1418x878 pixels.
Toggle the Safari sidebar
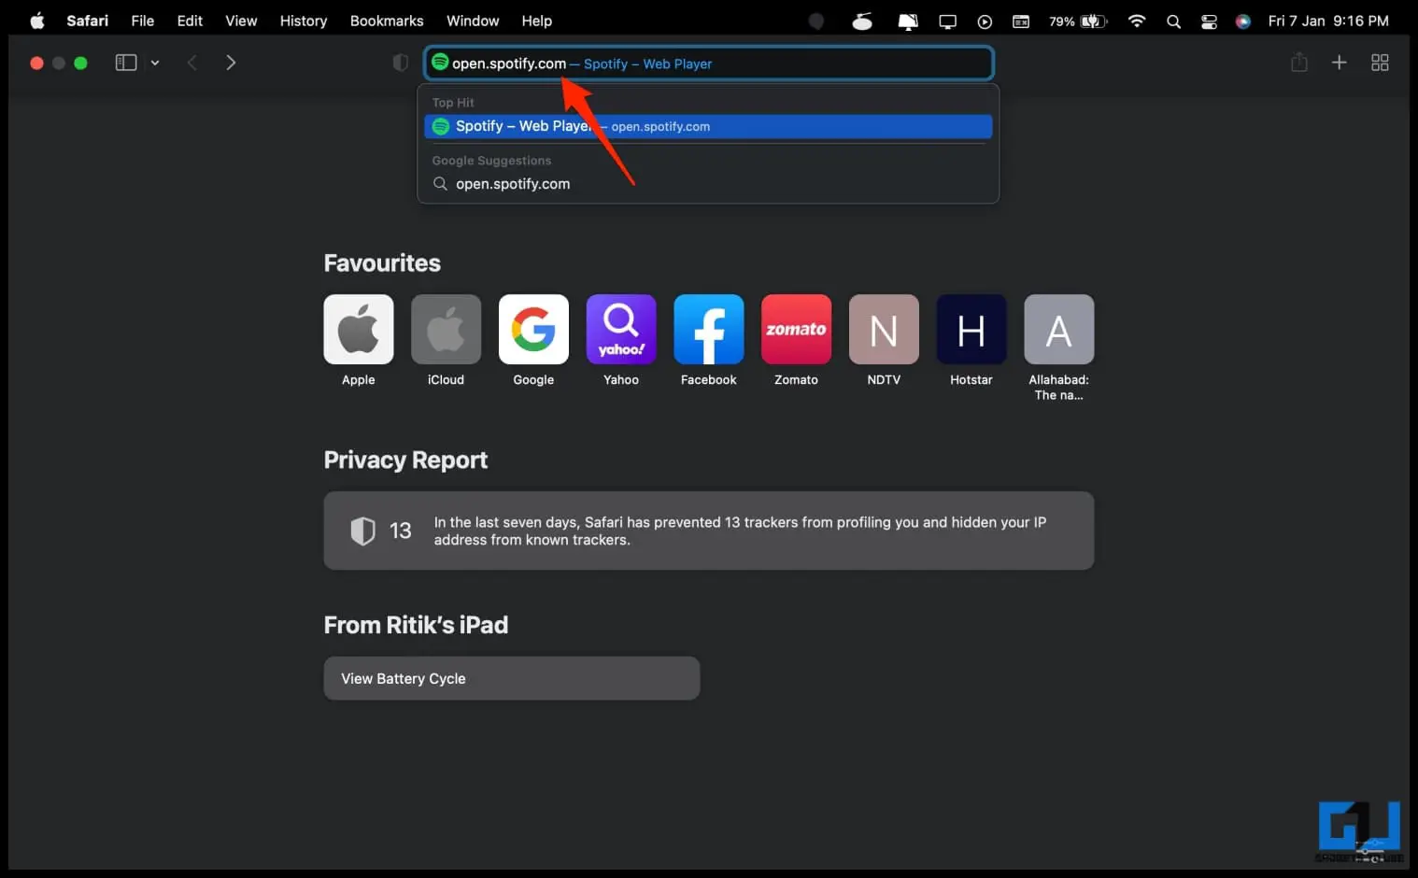[x=126, y=63]
